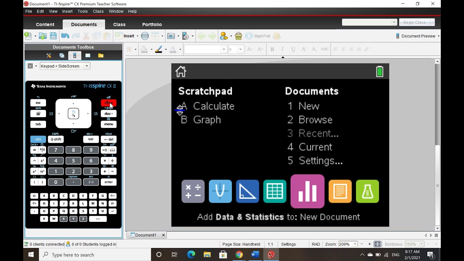
Task: Click the handheld settings toolbar icon
Action: point(186,36)
